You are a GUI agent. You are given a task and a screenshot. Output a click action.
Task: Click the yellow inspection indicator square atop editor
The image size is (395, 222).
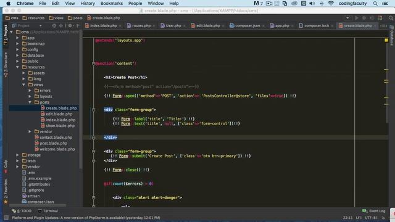coord(386,40)
